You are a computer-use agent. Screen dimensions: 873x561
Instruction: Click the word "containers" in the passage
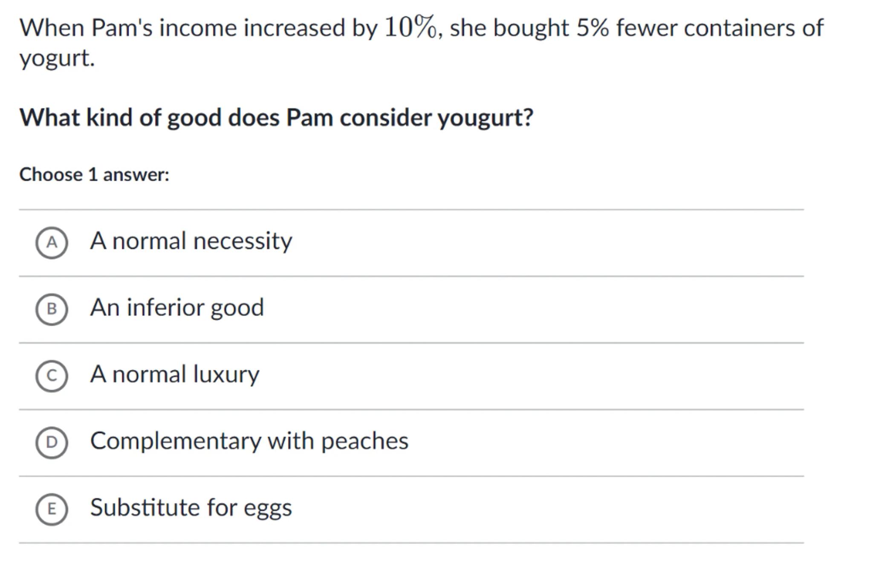(739, 28)
